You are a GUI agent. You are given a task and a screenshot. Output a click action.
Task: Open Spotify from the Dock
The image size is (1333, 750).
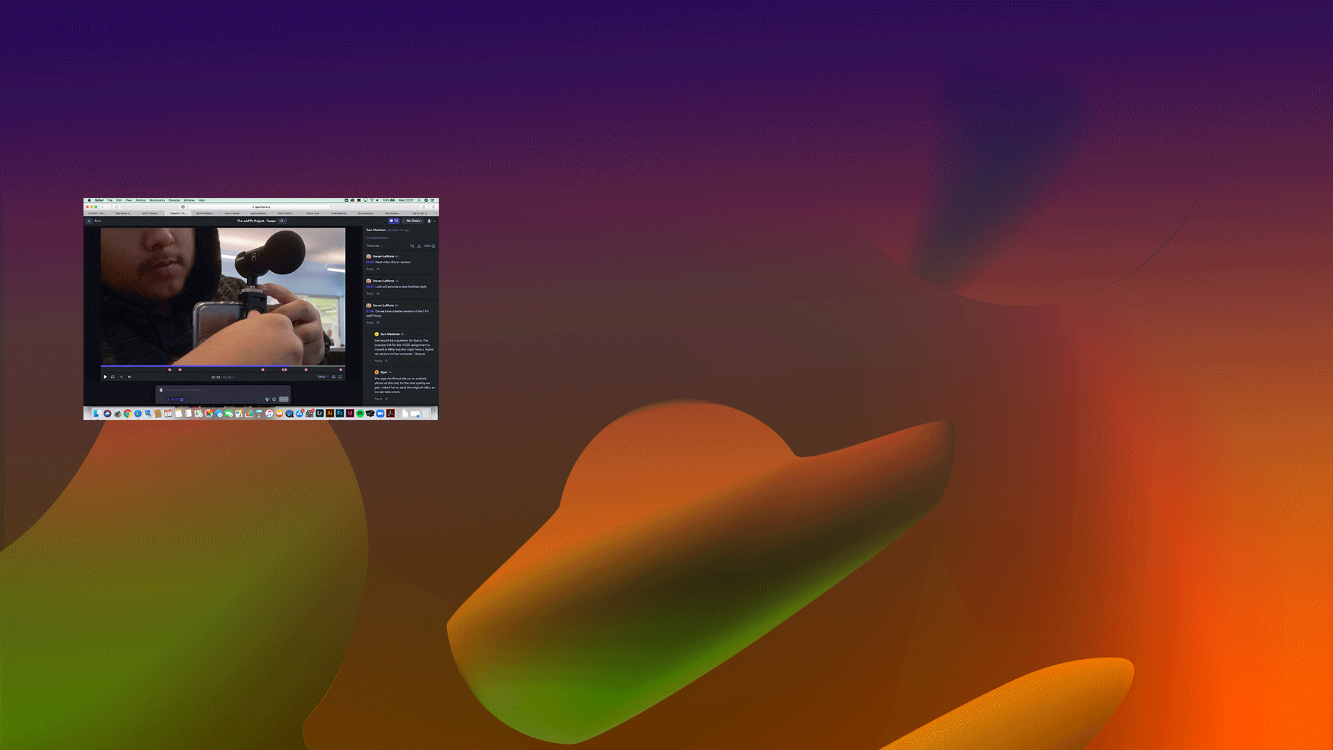360,413
